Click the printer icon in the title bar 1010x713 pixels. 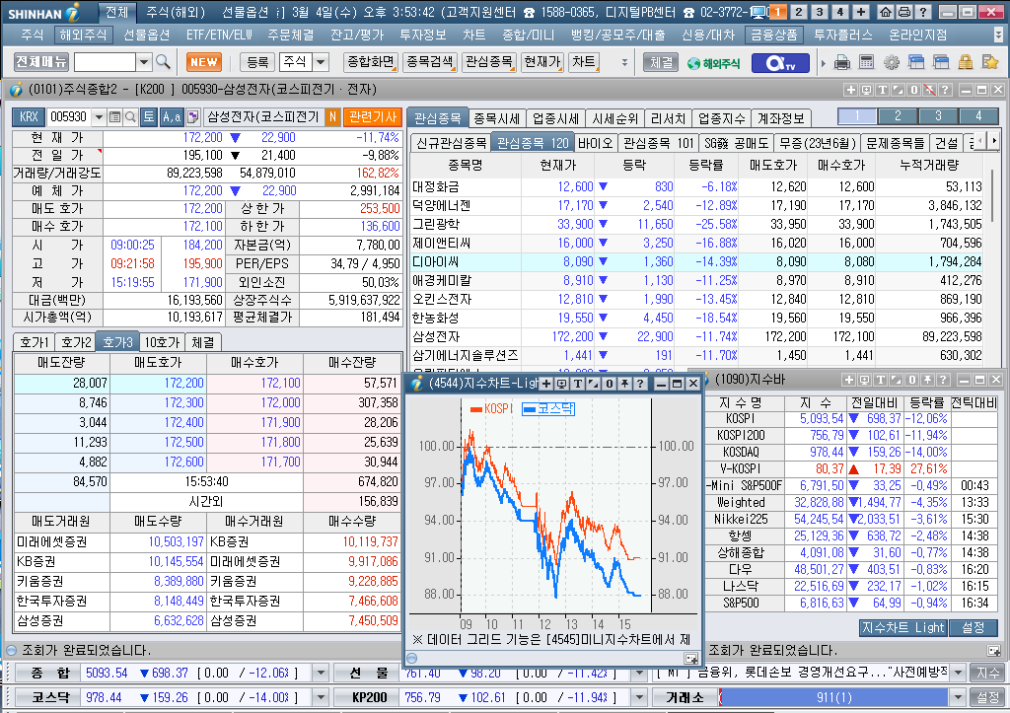903,12
